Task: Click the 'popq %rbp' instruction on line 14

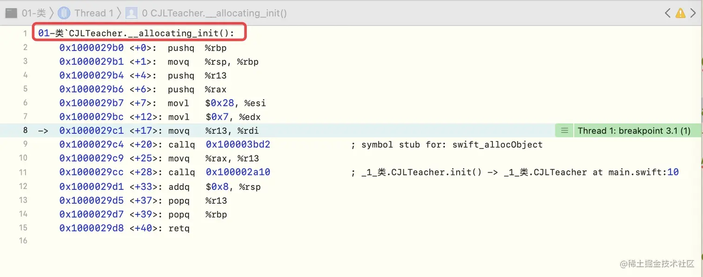Action: click(x=198, y=214)
